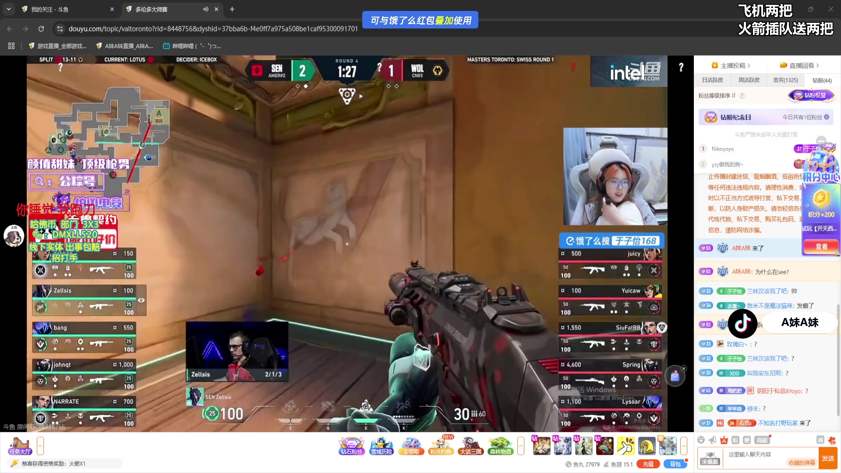Click username Nikoyoyo in the fan ranking
This screenshot has width=841, height=473.
click(x=722, y=149)
